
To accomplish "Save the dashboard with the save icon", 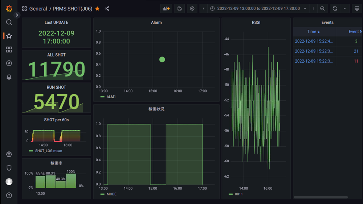I will (179, 8).
